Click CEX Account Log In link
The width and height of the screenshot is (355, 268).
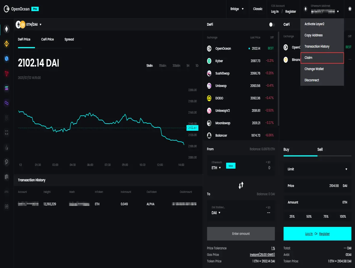(275, 12)
